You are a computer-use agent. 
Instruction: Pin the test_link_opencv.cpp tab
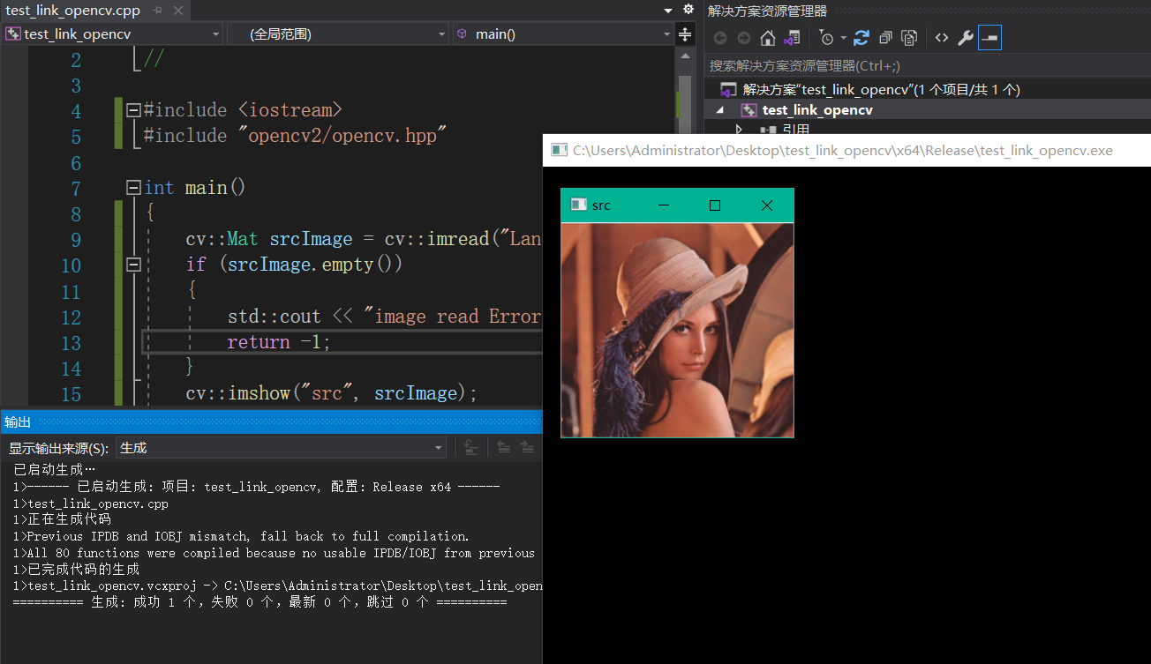158,11
